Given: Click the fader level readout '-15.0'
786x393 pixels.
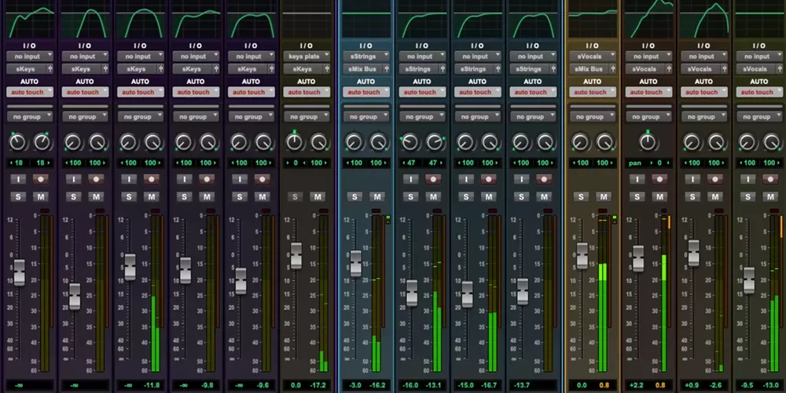Looking at the screenshot, I should [465, 385].
